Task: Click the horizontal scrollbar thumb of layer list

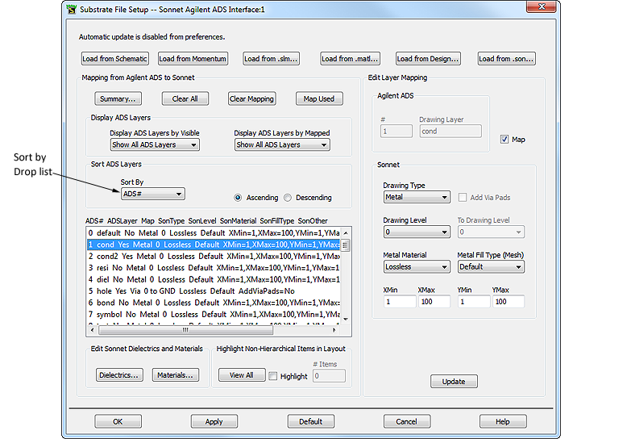Action: click(x=185, y=330)
